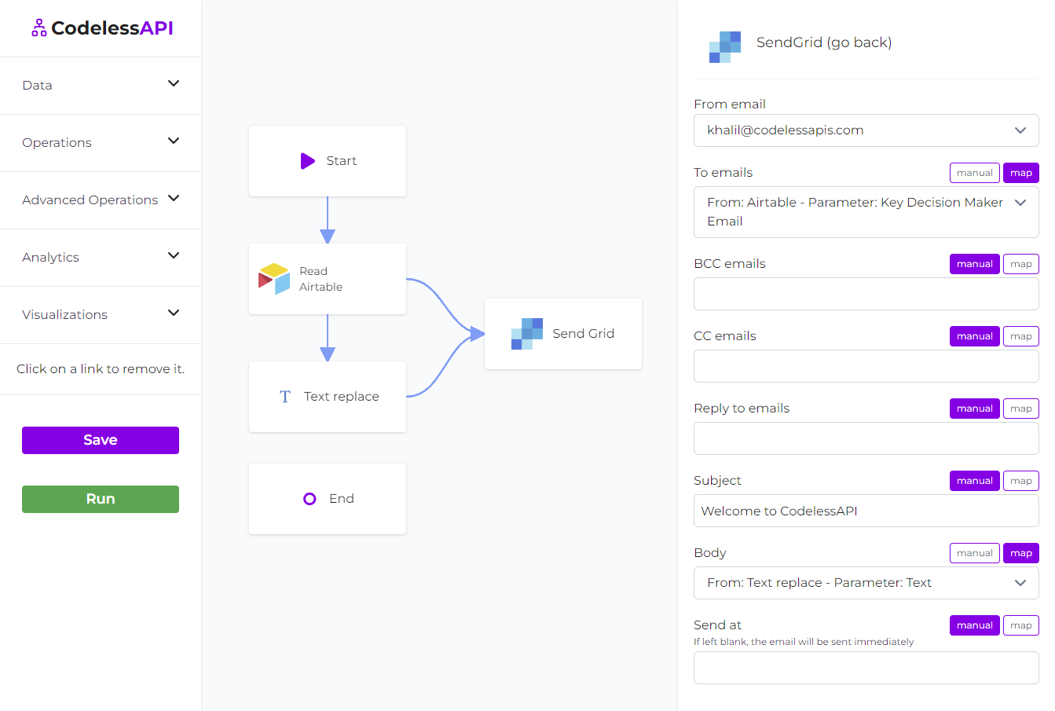The height and width of the screenshot is (711, 1055).
Task: Select the Read Airtable node
Action: (328, 279)
